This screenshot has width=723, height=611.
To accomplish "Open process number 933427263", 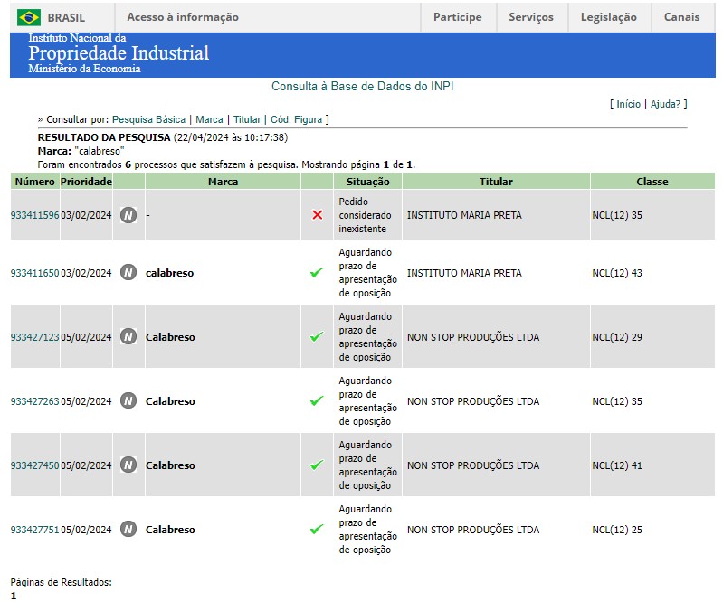I will (35, 401).
